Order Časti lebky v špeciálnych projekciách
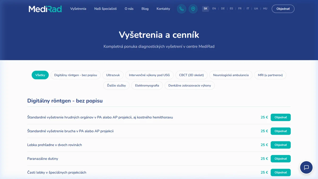The height and width of the screenshot is (179, 318). click(x=281, y=172)
